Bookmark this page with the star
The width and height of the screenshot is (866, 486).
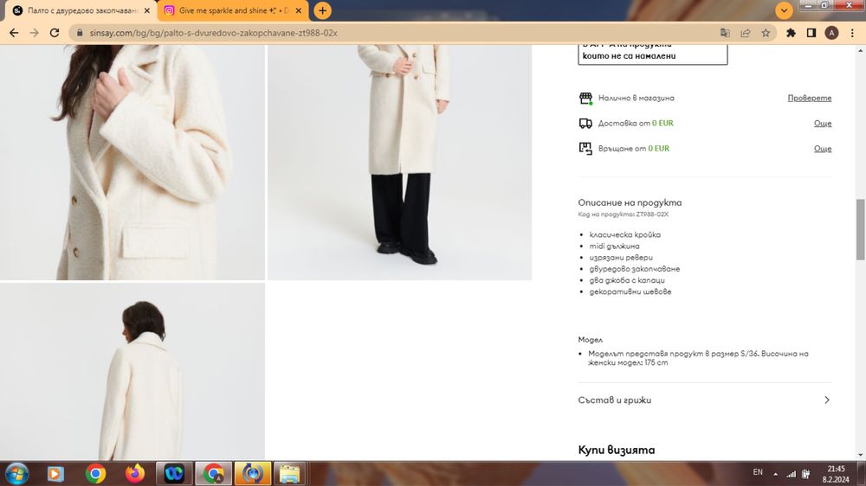click(x=766, y=33)
